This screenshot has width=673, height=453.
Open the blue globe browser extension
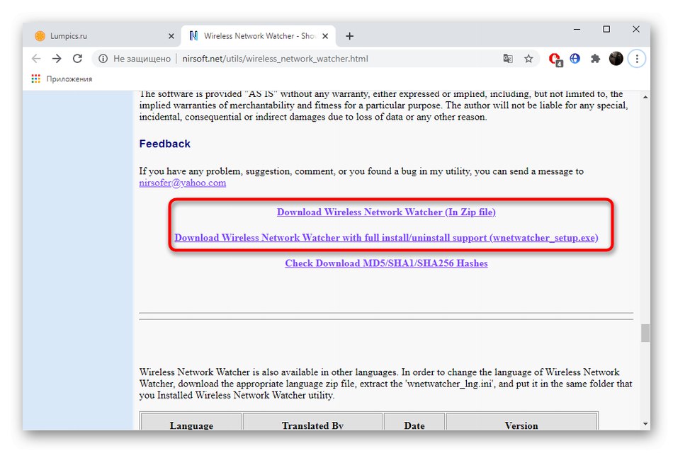(575, 58)
